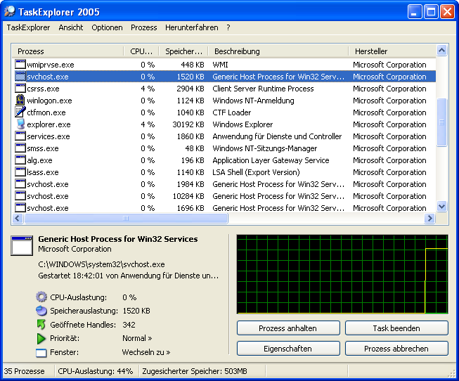Click the selected svchost.exe row icon
459x381 pixels.
click(x=20, y=77)
